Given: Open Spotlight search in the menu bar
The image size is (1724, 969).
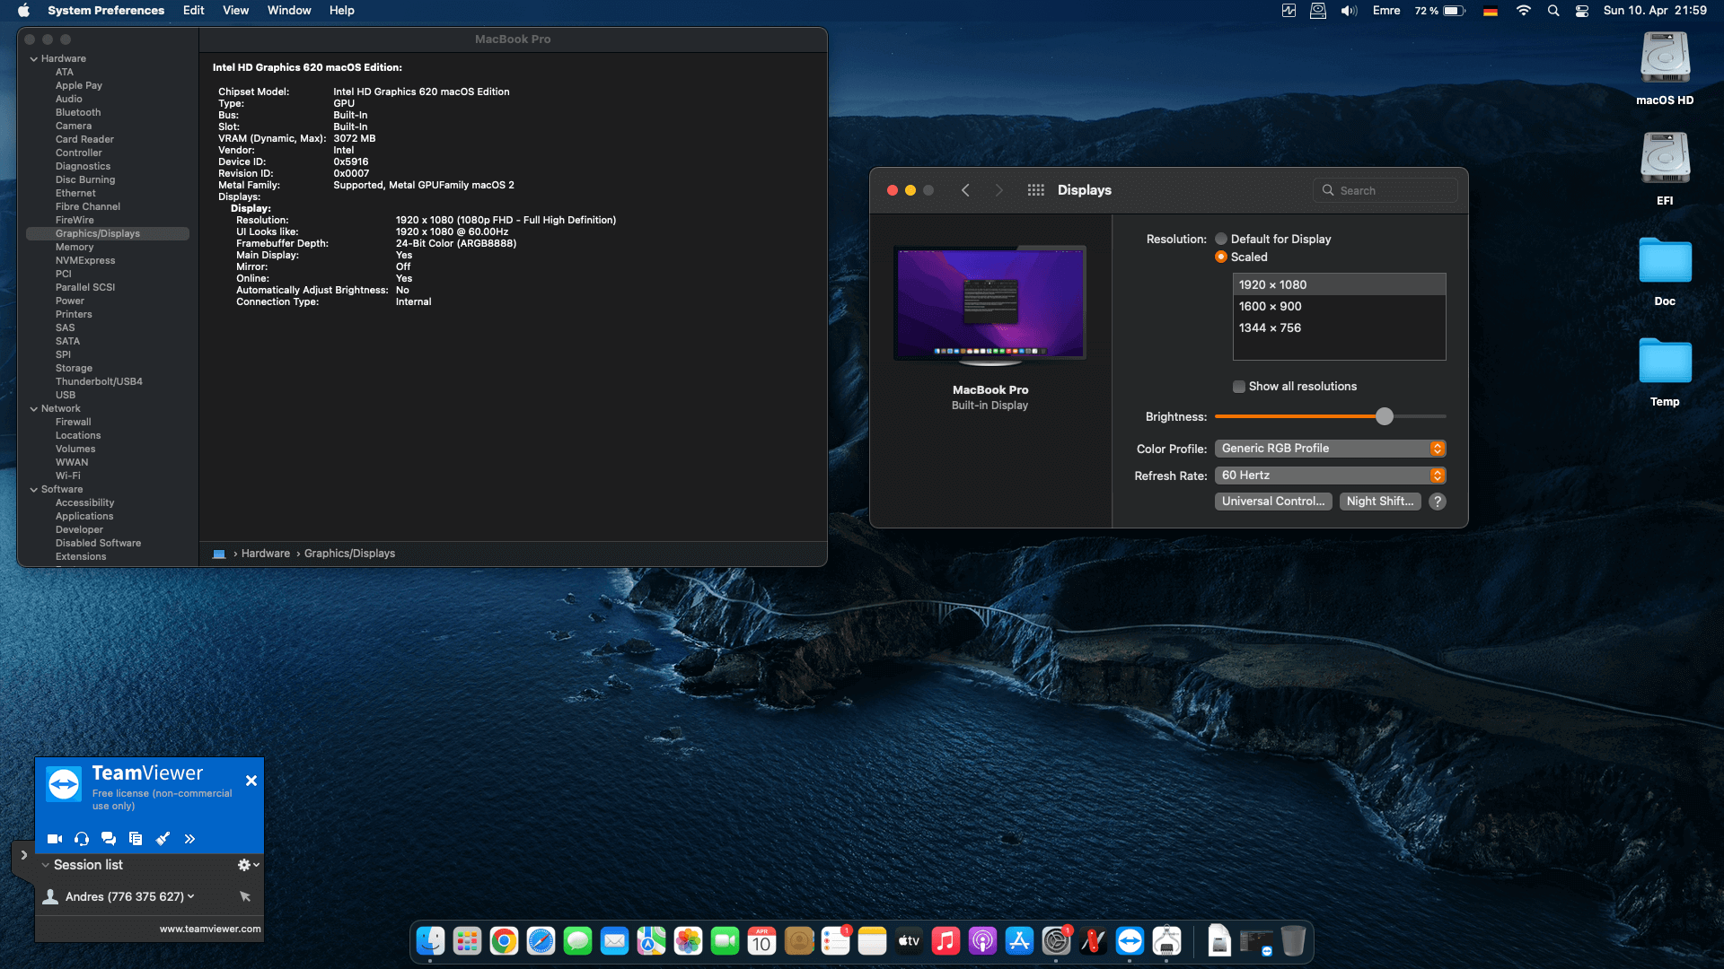Looking at the screenshot, I should pyautogui.click(x=1553, y=11).
